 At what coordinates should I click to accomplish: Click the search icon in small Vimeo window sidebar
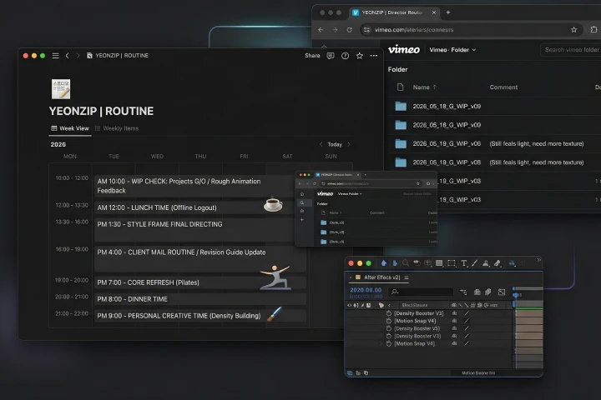coord(302,202)
